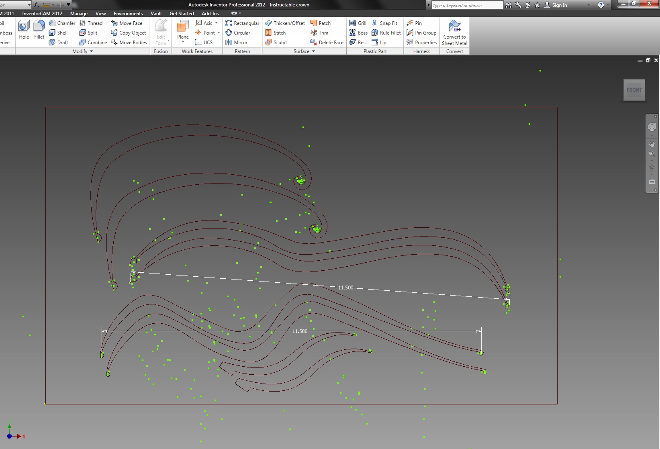
Task: Select the Patch surface tool
Action: [x=320, y=23]
